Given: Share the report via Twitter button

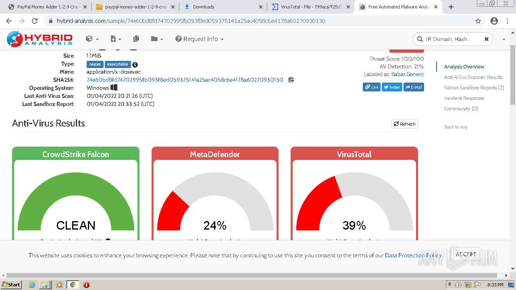Looking at the screenshot, I should (392, 87).
